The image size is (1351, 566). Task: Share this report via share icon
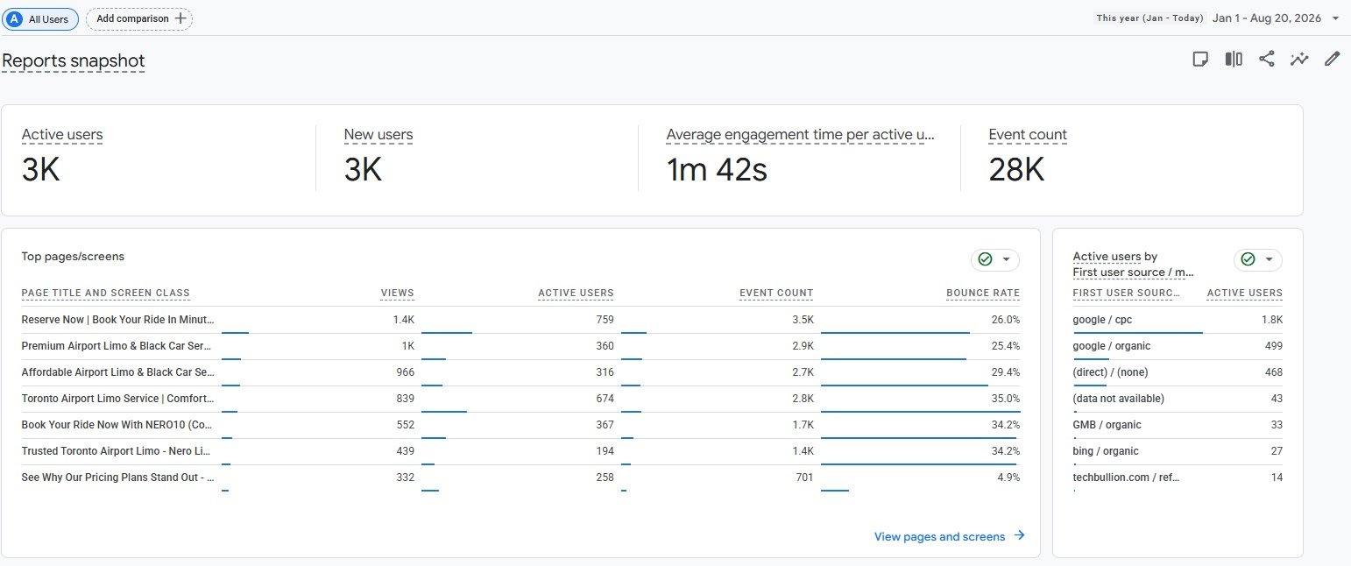[x=1266, y=60]
